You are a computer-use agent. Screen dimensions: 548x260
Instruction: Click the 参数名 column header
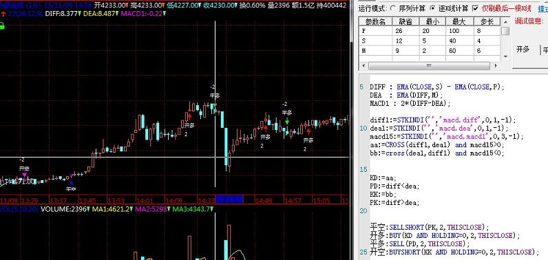[x=375, y=21]
